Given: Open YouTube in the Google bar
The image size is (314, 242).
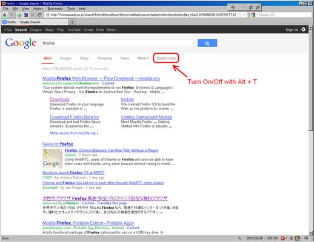Looking at the screenshot, I should tap(74, 30).
